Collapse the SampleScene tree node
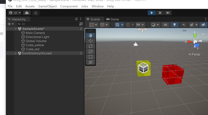The height and width of the screenshot is (115, 208). (x=16, y=29)
